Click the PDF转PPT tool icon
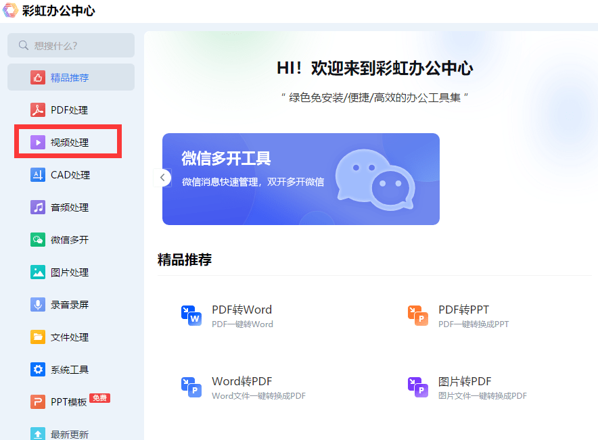 click(x=418, y=316)
